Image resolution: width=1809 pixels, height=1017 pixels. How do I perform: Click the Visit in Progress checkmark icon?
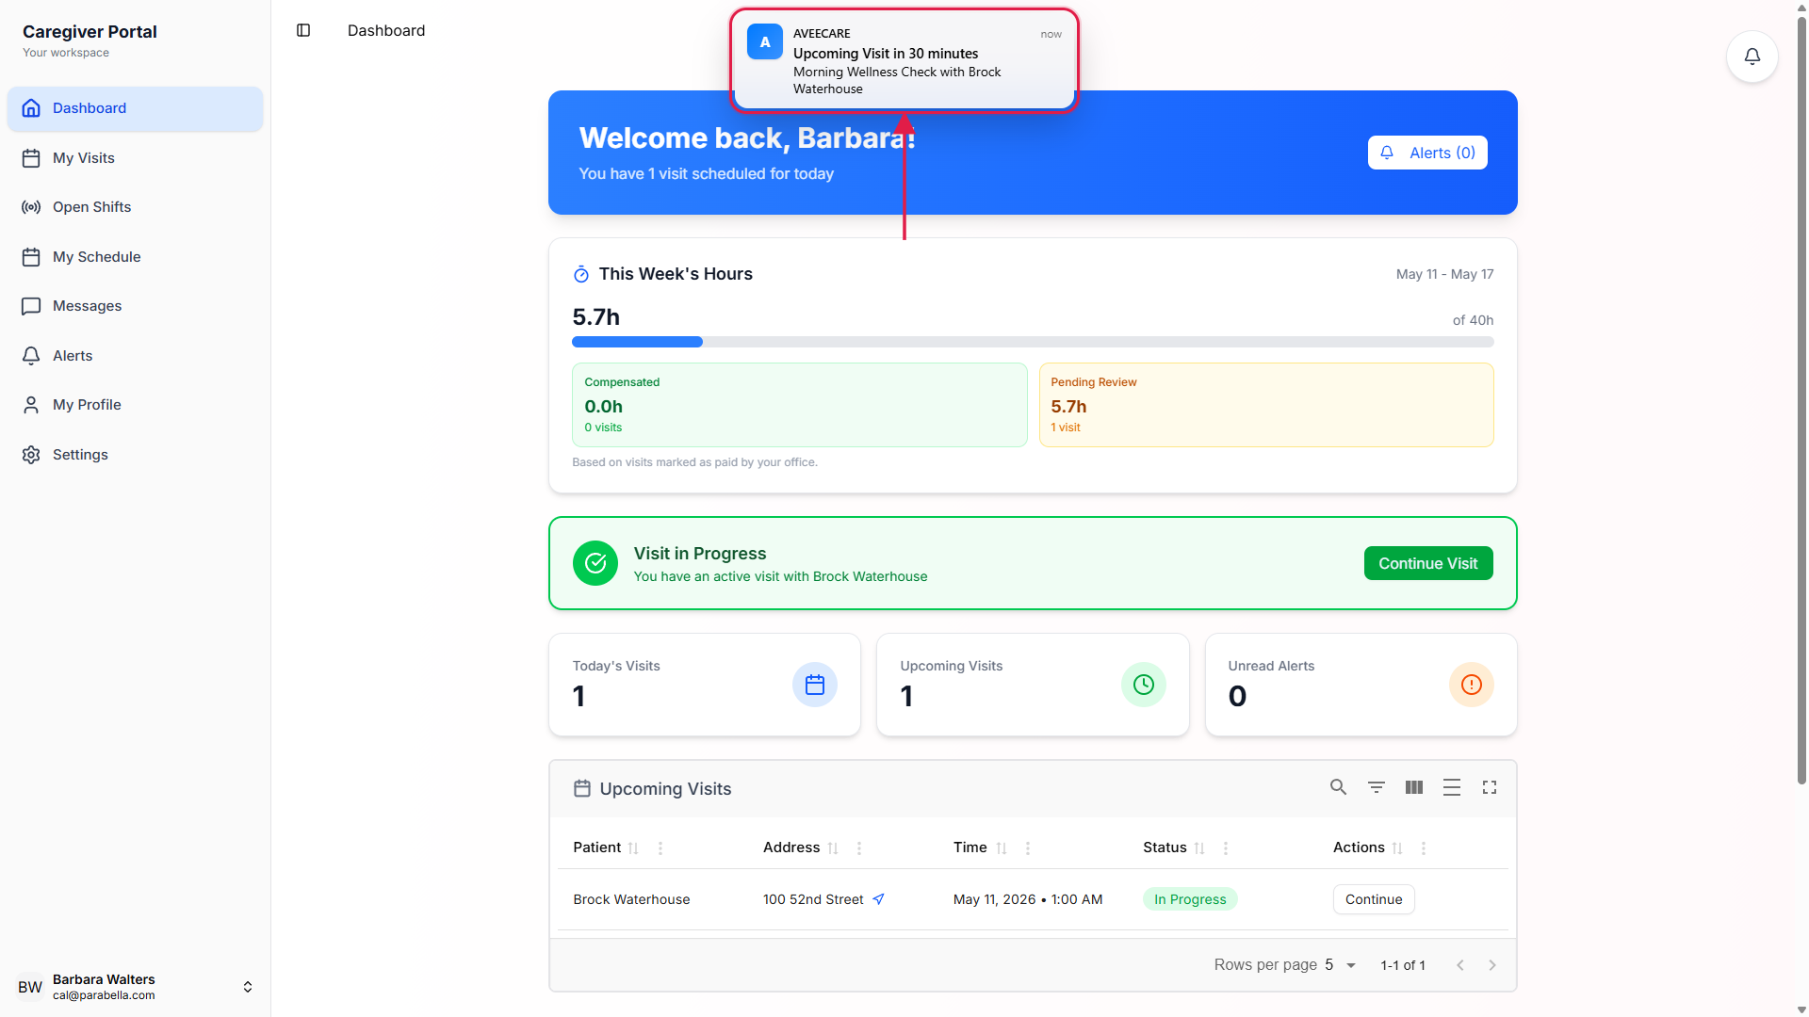pos(595,563)
